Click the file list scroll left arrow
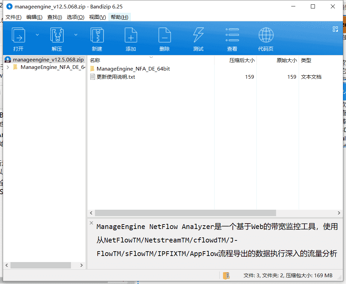Screen dimensions: 346x284 91,213
